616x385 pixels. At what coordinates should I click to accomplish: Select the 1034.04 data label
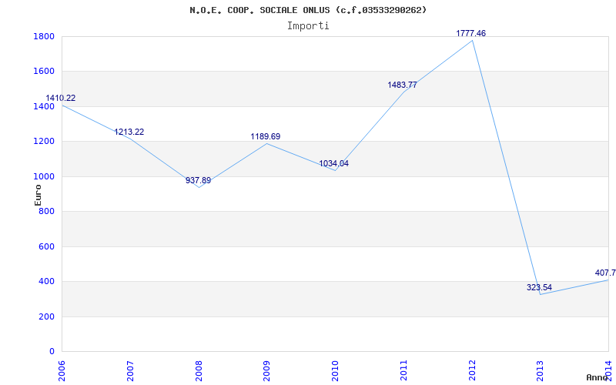click(x=333, y=163)
